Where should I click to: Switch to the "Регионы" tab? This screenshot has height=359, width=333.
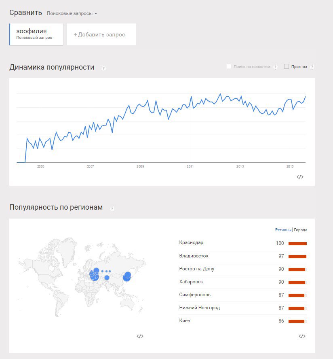coord(283,230)
